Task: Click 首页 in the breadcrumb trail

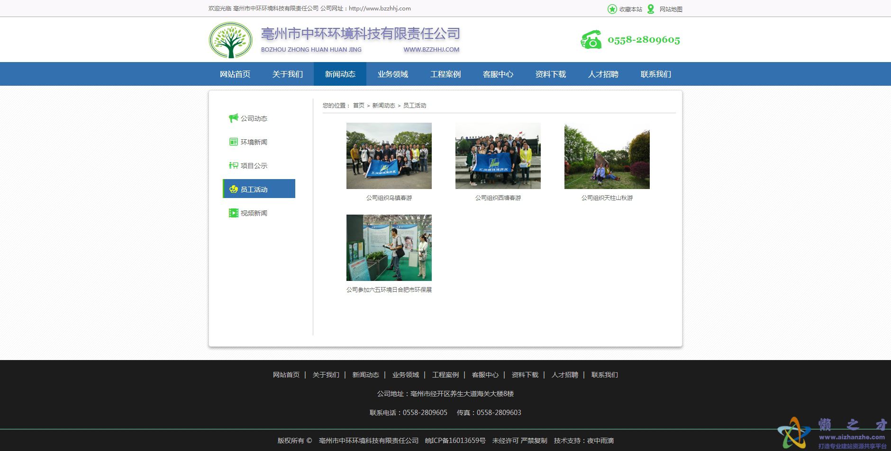Action: (x=358, y=106)
